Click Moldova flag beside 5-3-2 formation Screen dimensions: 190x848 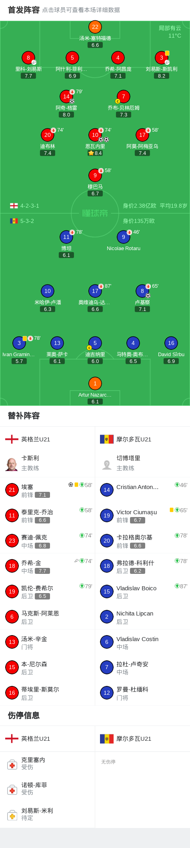click(x=14, y=221)
